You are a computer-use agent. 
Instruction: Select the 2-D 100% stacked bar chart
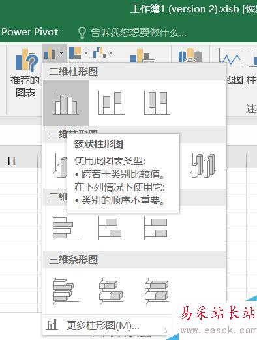[x=157, y=228]
